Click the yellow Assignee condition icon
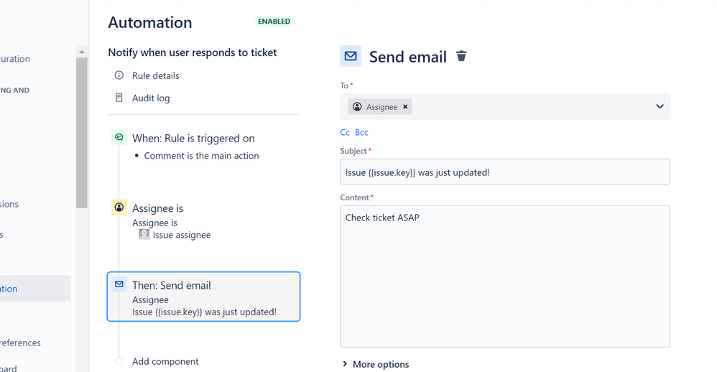Screen dimensions: 717x372 (119, 207)
